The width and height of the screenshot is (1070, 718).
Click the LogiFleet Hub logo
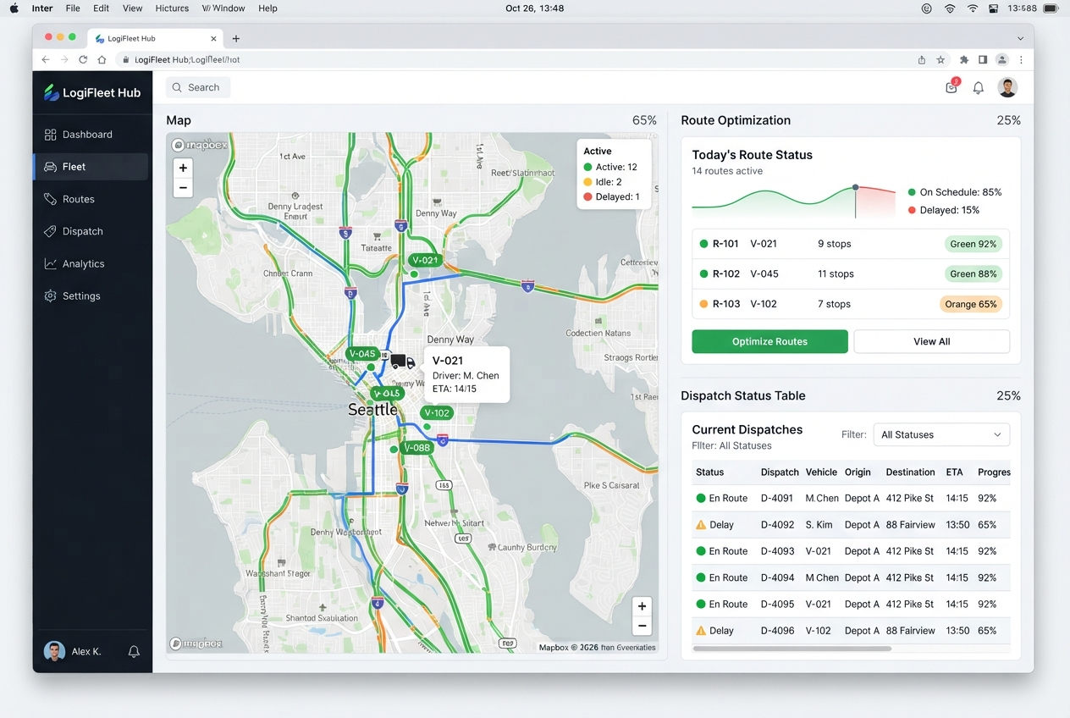[92, 92]
